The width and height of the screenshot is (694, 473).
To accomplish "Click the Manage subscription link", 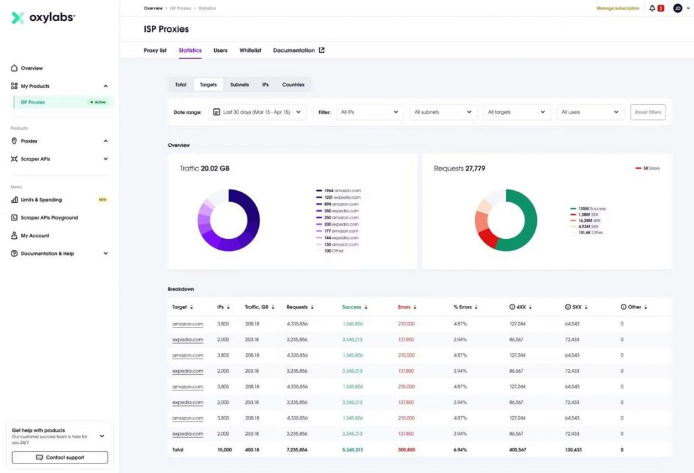I will pyautogui.click(x=617, y=8).
